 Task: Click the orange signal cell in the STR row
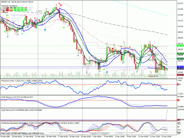tap(11, 9)
